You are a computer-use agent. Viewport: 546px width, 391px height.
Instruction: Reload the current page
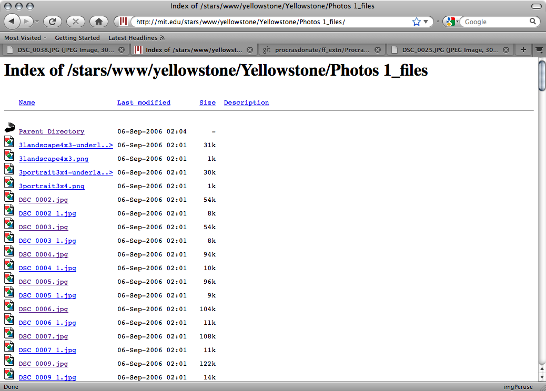coord(53,22)
